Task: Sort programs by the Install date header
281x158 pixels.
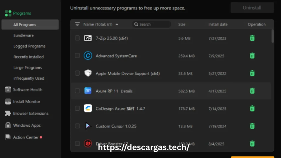Action: click(218, 24)
